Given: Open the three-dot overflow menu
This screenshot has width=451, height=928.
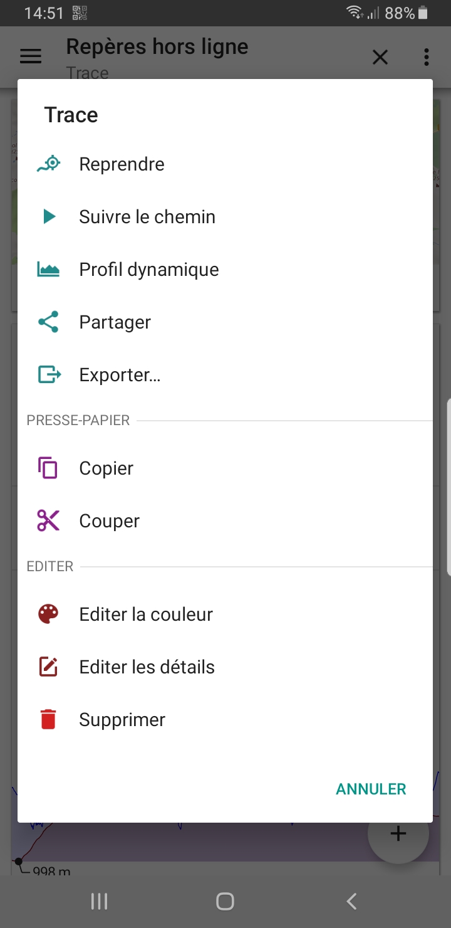Looking at the screenshot, I should (x=427, y=57).
